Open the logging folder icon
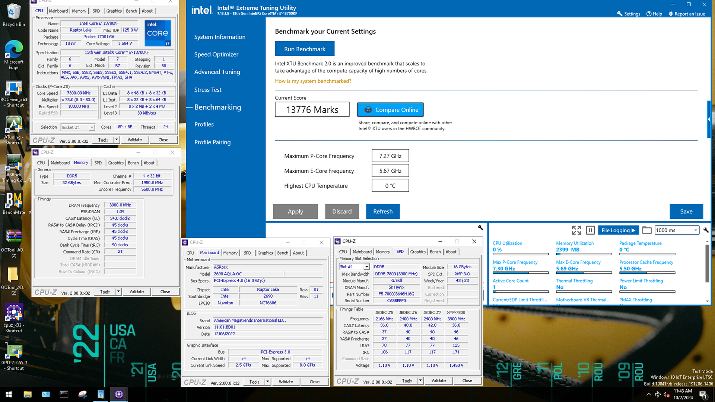The height and width of the screenshot is (402, 715). [x=647, y=230]
